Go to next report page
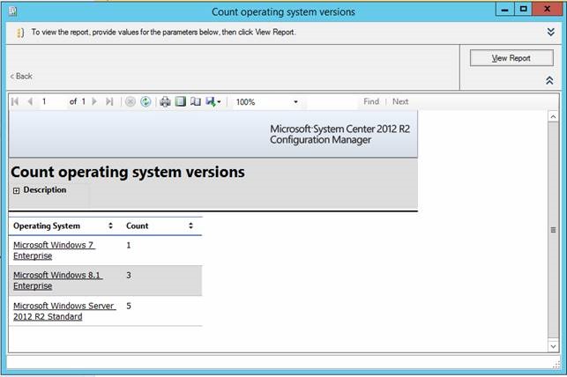This screenshot has width=567, height=377. pos(94,101)
